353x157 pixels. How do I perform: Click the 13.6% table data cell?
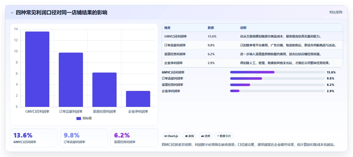(212, 36)
